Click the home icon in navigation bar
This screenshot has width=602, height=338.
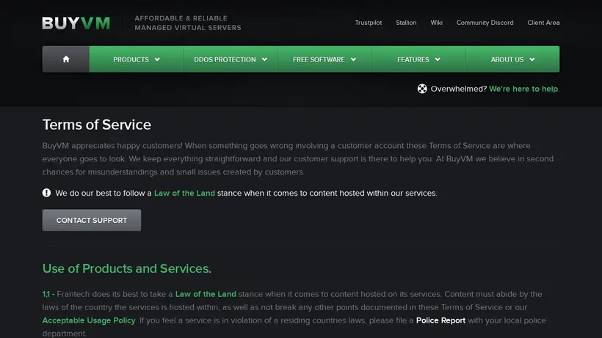click(66, 59)
